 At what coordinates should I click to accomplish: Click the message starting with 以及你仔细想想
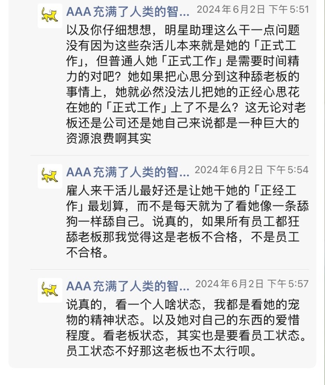point(186,83)
